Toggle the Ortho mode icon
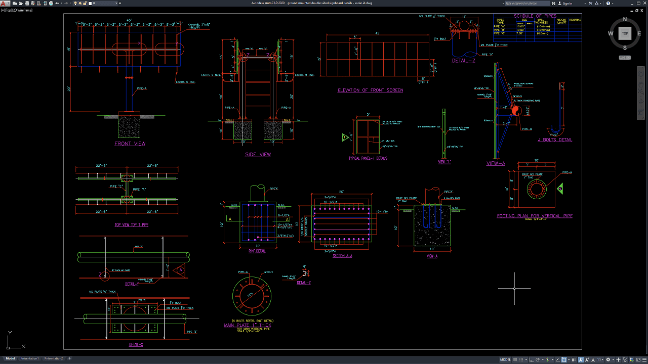 [532, 359]
